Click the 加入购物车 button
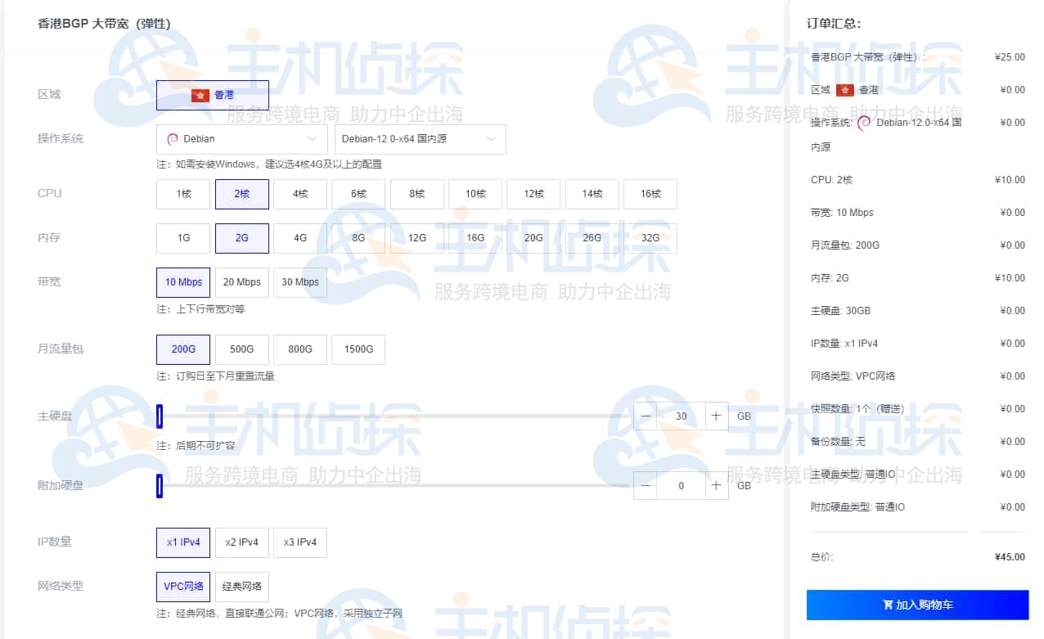 click(x=917, y=605)
